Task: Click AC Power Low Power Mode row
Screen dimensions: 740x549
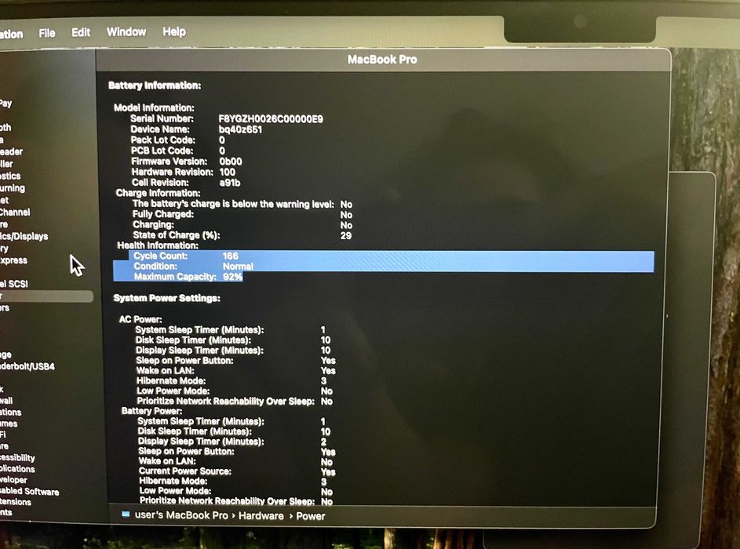Action: [x=235, y=391]
